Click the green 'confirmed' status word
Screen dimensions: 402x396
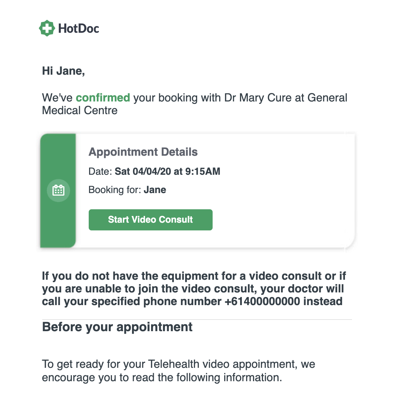click(103, 98)
